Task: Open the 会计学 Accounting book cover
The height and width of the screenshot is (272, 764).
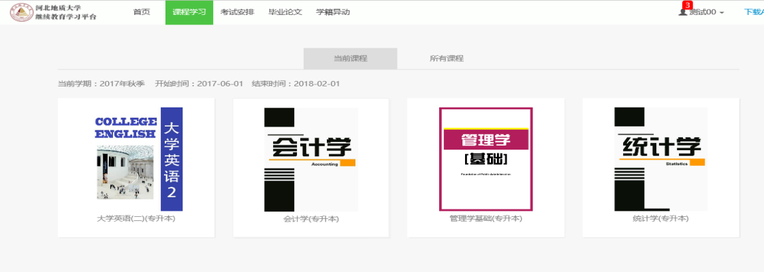Action: coord(311,159)
